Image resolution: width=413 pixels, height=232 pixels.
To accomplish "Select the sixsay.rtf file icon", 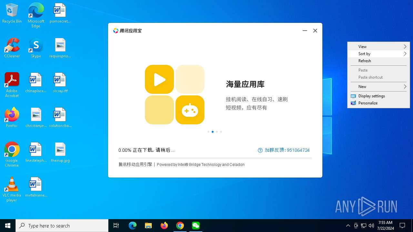I will (60, 83).
